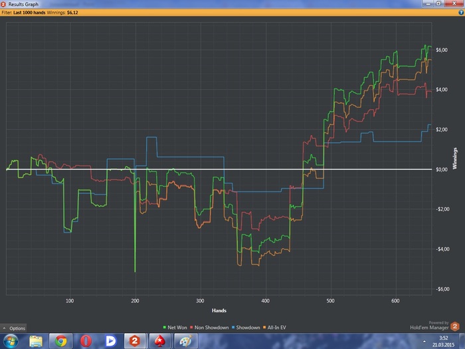Viewport: 465px width, 349px height.
Task: Click the 600 hands x-axis label
Action: pyautogui.click(x=395, y=300)
